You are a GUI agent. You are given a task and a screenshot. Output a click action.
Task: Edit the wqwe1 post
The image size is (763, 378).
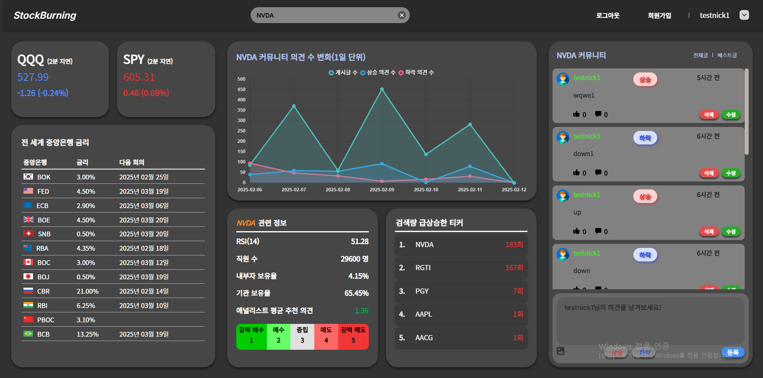731,115
